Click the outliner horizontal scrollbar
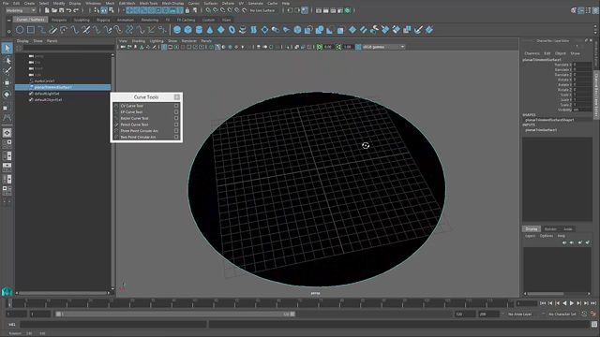The width and height of the screenshot is (600, 337). coord(63,293)
